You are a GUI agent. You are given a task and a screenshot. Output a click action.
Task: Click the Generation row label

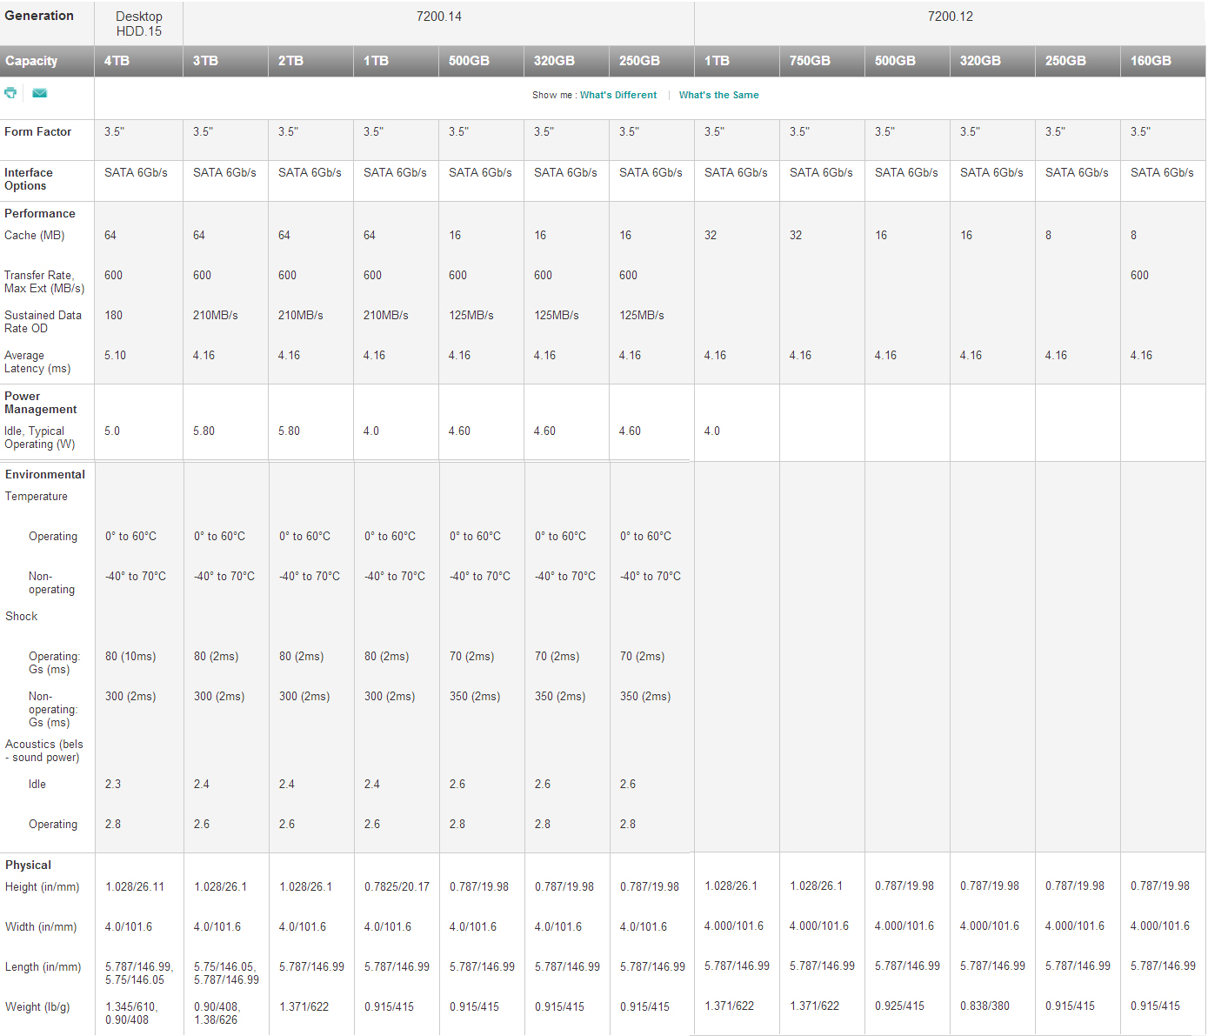39,16
